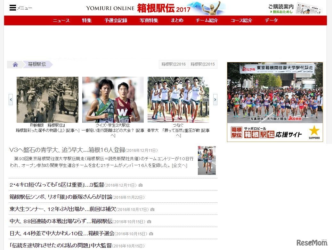This screenshot has width=332, height=250.
Task: Open the two runners quiz thumbnail
Action: click(113, 100)
